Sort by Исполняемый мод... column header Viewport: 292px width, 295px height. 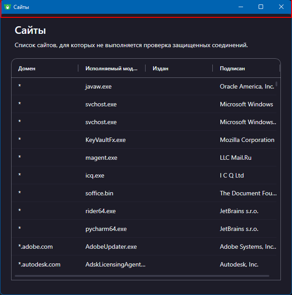[111, 69]
